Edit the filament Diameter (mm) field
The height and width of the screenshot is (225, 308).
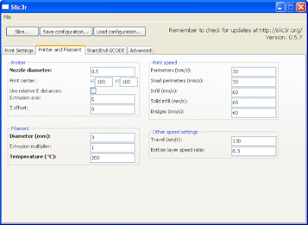pos(113,138)
